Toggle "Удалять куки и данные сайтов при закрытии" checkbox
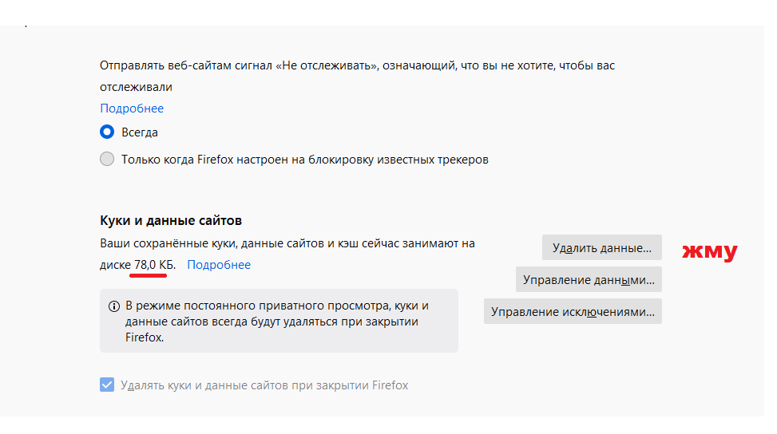The height and width of the screenshot is (434, 777). [x=107, y=385]
